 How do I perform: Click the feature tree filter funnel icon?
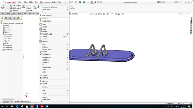[2, 21]
